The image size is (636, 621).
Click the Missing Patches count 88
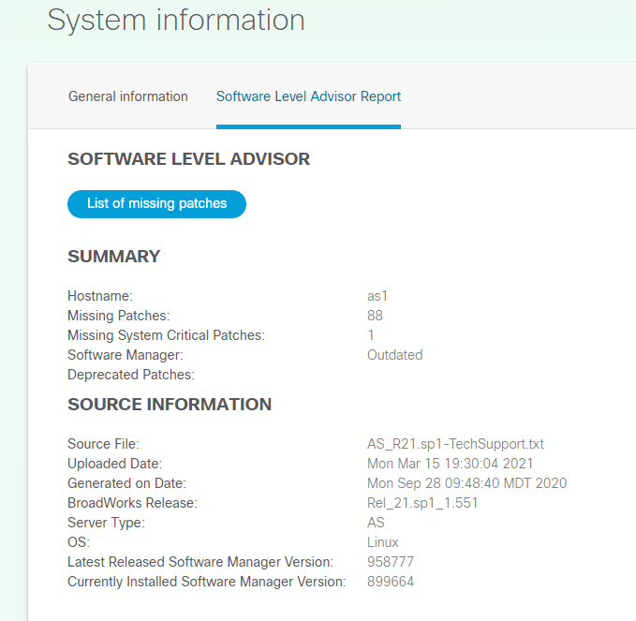click(x=375, y=316)
